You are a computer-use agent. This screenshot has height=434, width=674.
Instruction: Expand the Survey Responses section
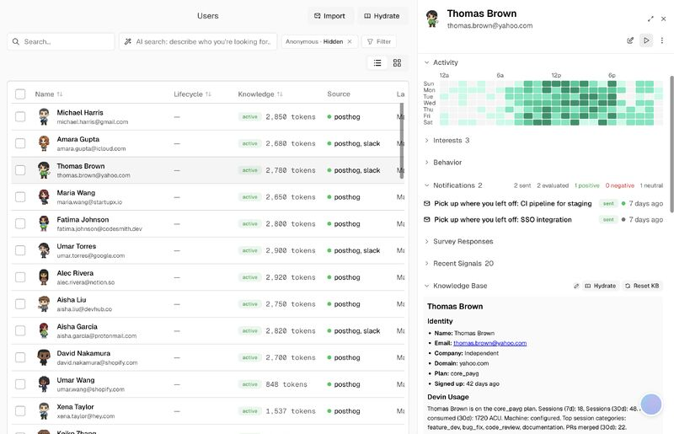tap(458, 241)
